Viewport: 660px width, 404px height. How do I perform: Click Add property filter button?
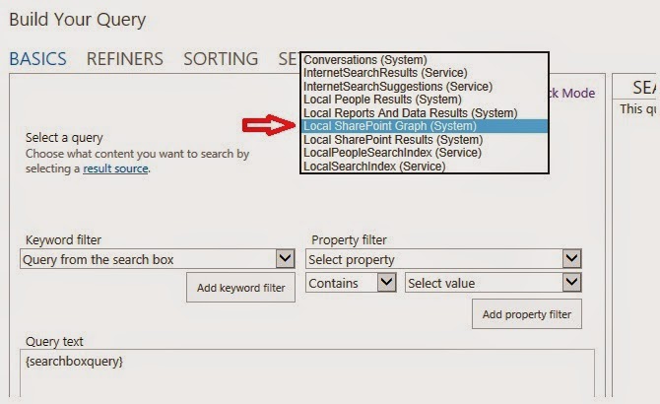[x=527, y=314]
